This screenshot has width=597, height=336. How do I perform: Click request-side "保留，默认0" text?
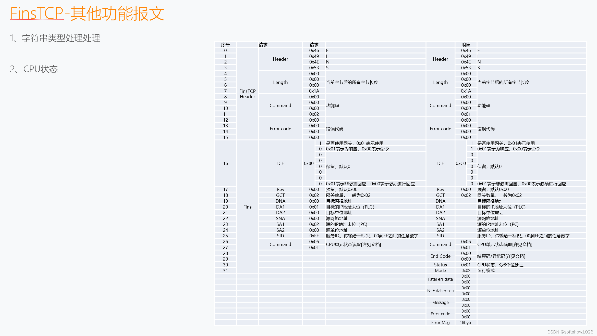point(338,166)
